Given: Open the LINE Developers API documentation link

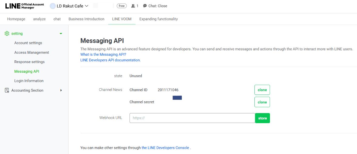Looking at the screenshot, I should (110, 60).
